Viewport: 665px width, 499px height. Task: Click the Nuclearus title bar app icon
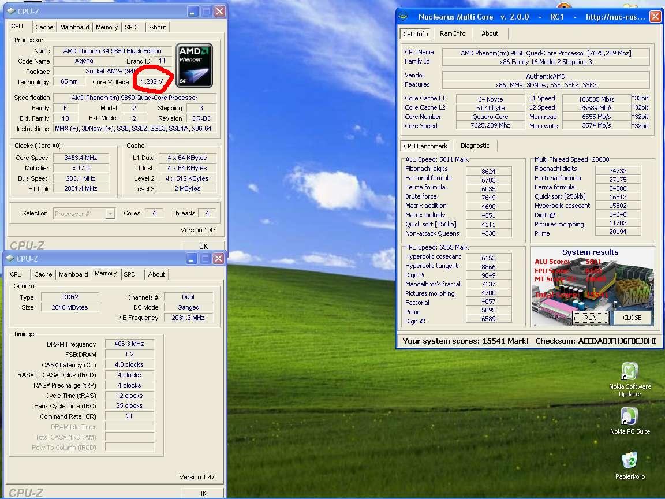pos(404,17)
